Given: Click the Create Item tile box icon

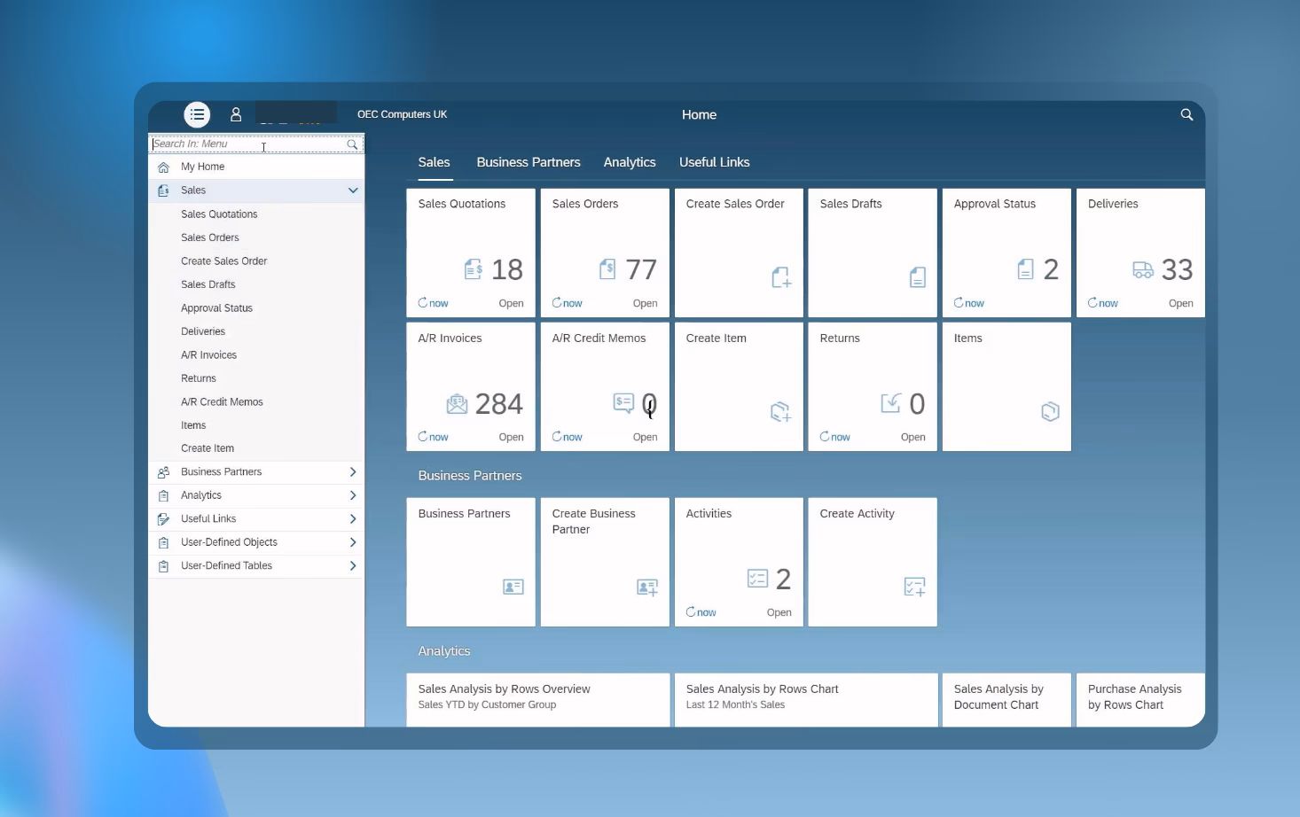Looking at the screenshot, I should point(780,411).
